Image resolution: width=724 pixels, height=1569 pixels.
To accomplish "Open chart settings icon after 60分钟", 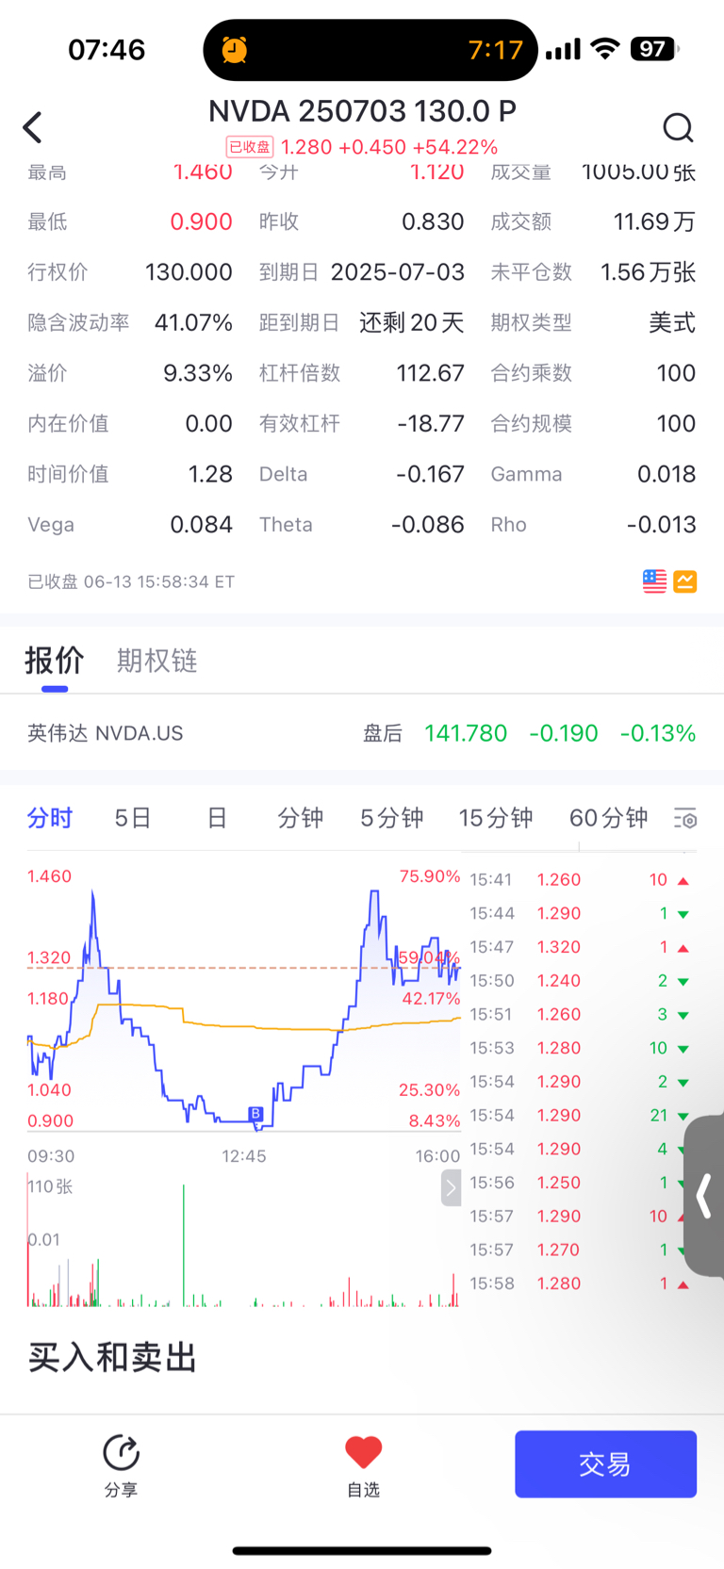I will 685,818.
